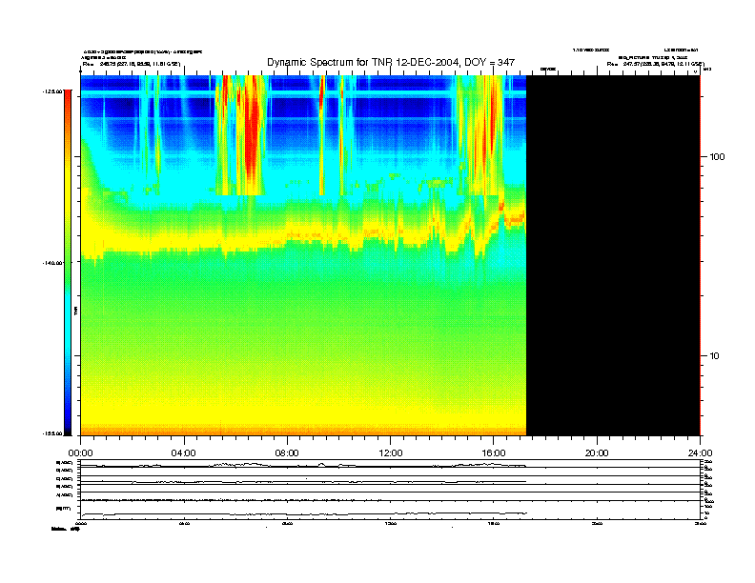Select the 16:00 time axis label

click(x=494, y=453)
